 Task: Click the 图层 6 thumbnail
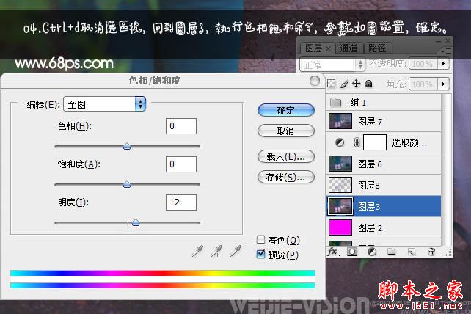[x=340, y=164]
